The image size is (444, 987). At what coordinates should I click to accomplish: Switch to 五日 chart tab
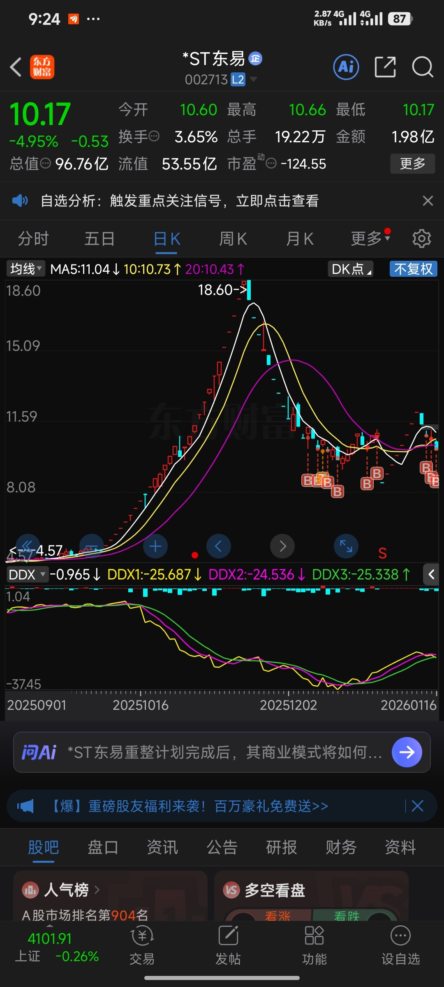click(x=99, y=239)
